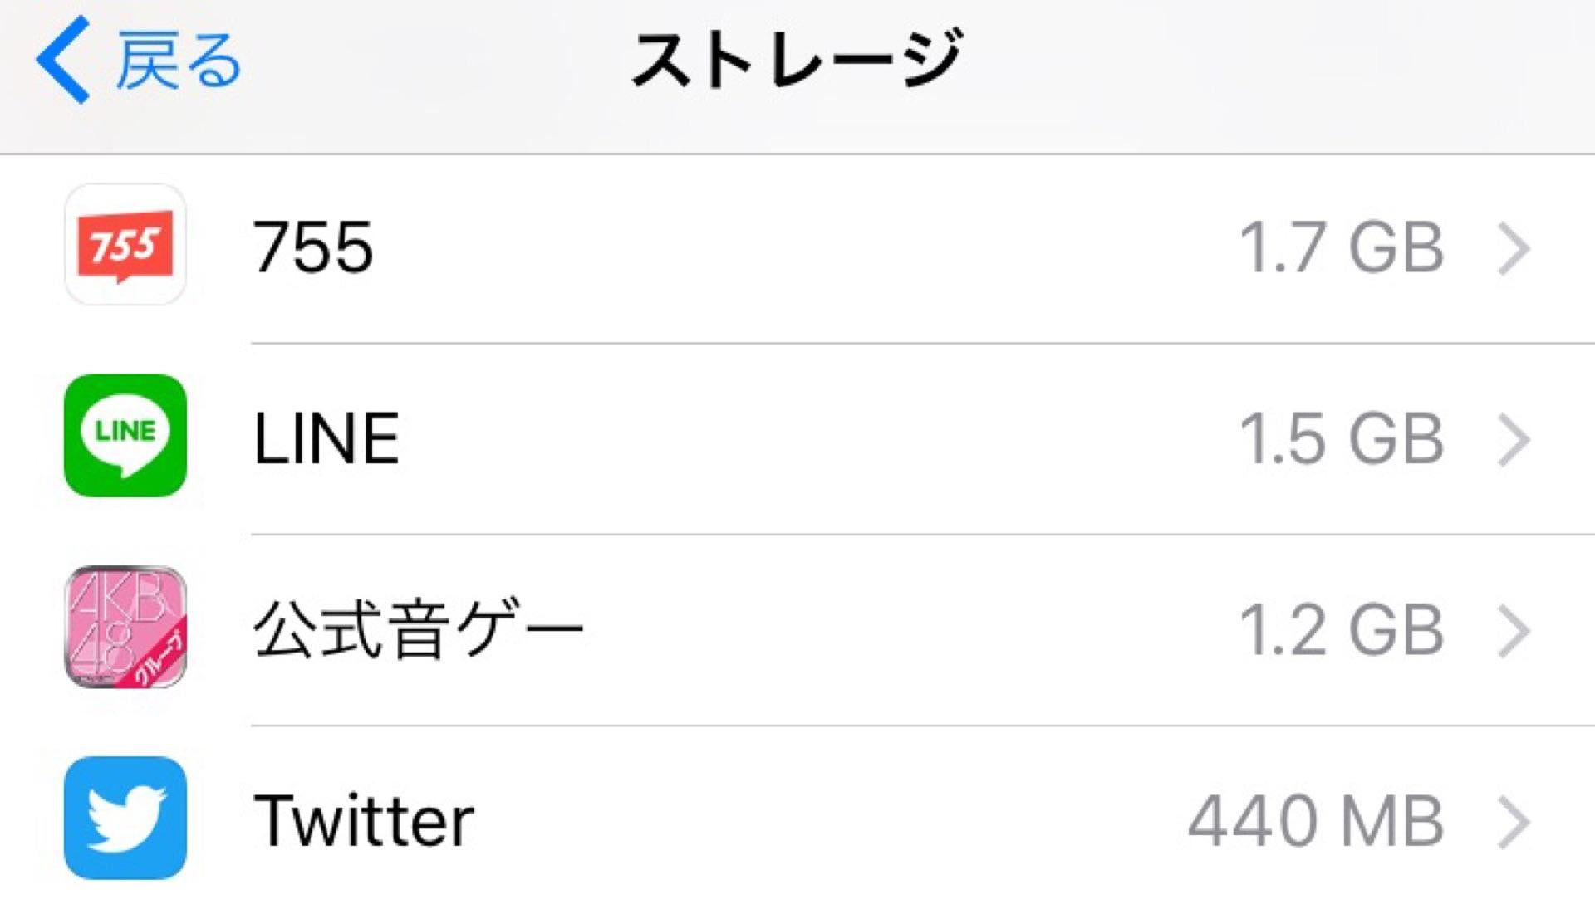Expand the chevron next to 1.2 GB
The width and height of the screenshot is (1595, 914).
coord(1514,631)
